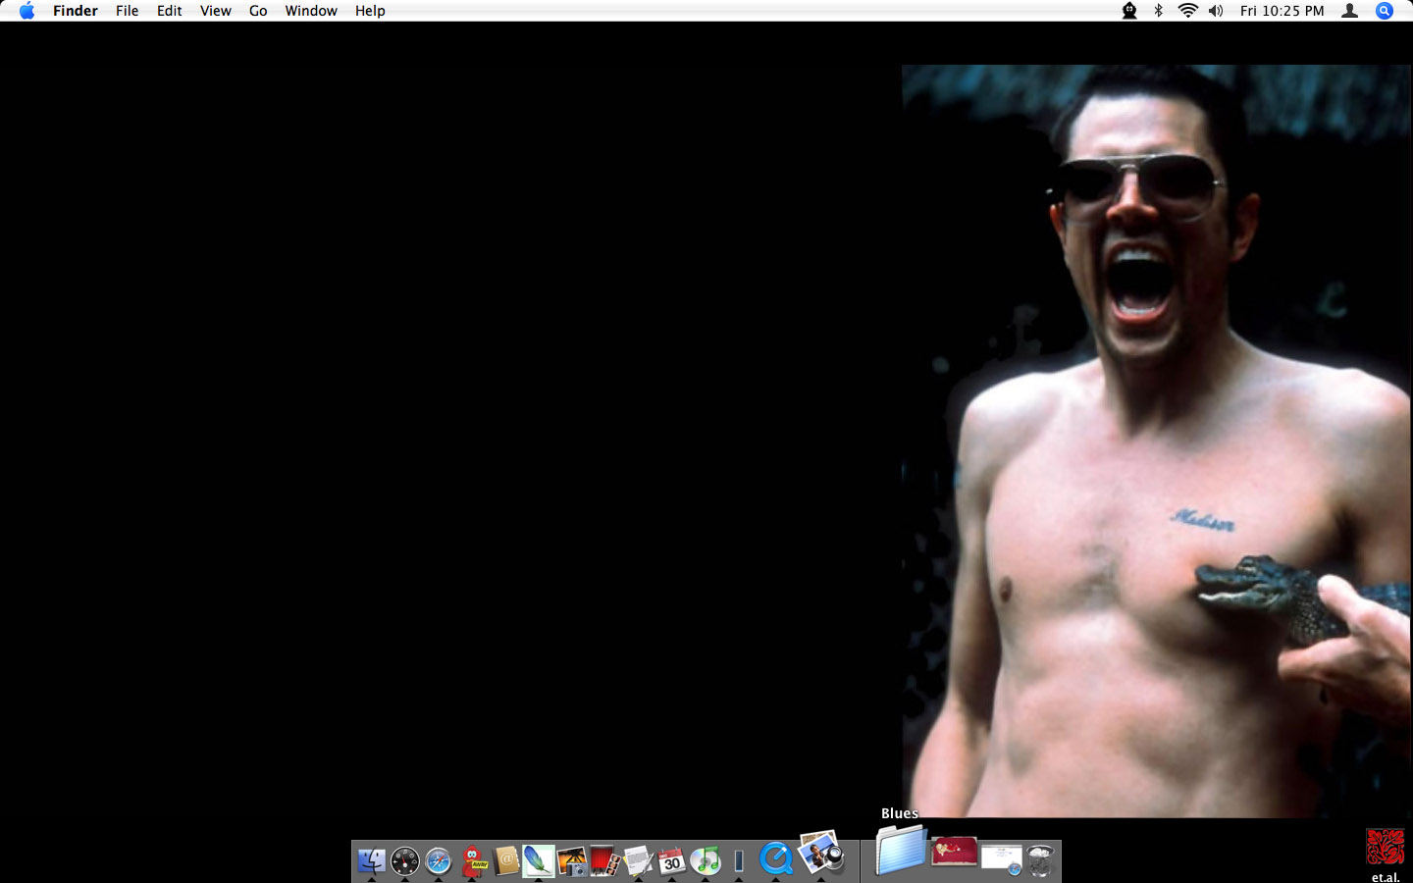Open Preview from the Dock

coord(821,854)
